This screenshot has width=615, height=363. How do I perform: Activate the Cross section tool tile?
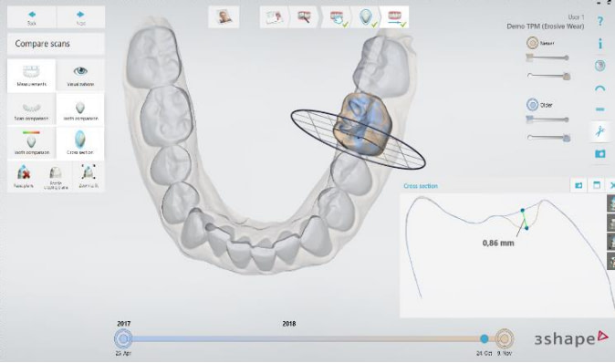click(80, 143)
